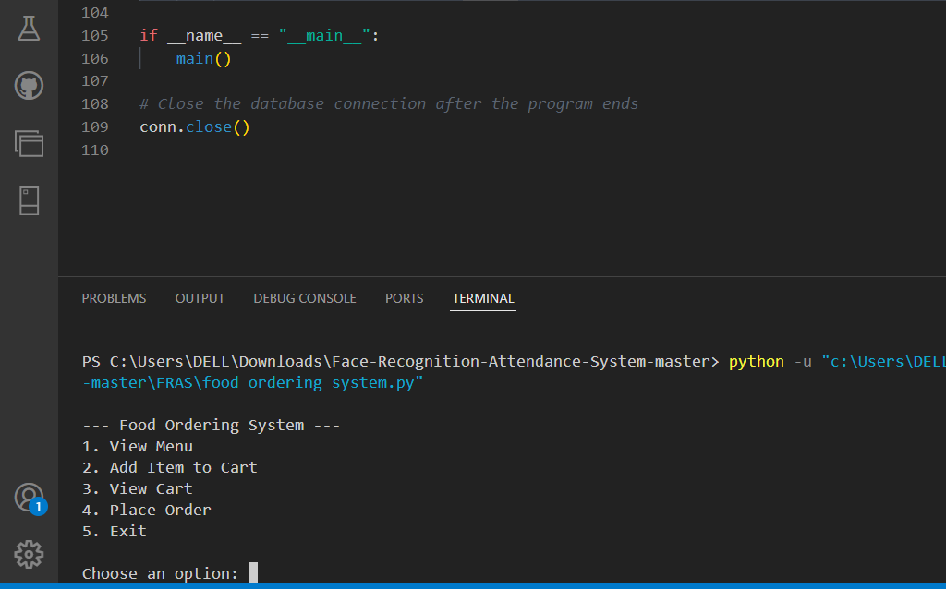Viewport: 946px width, 589px height.
Task: Click the 'python' command in the terminal
Action: pos(757,361)
